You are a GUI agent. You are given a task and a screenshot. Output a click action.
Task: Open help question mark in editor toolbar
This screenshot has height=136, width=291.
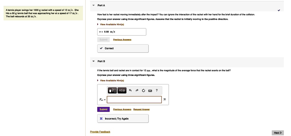[x=157, y=90]
